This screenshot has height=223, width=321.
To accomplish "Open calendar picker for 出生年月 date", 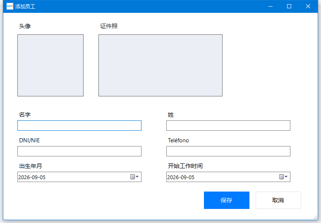I will tap(132, 177).
